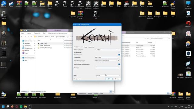Click the search field in right Explorer
This screenshot has height=109, width=194.
pyautogui.click(x=160, y=39)
